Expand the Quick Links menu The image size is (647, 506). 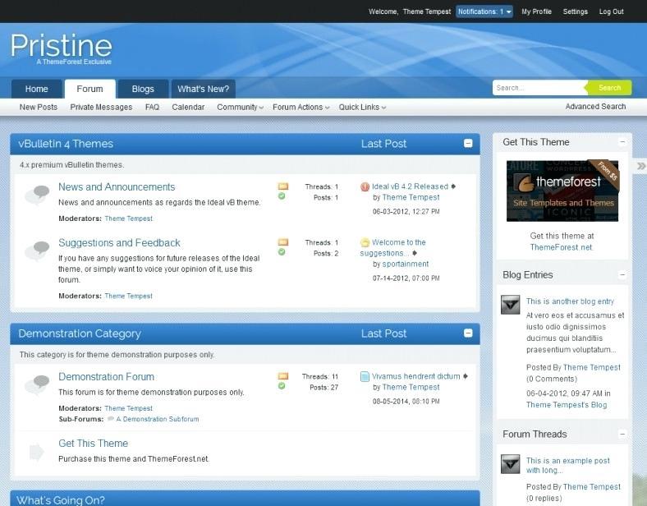(x=362, y=107)
